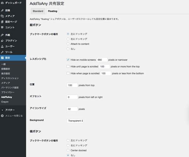Open 一般 settings submenu link
Image resolution: width=189 pixels, height=157 pixels.
click(x=3, y=64)
